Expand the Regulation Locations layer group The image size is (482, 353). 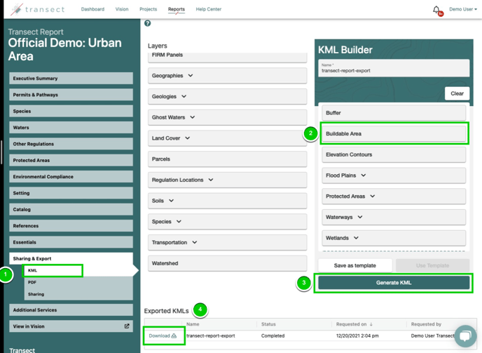tap(211, 180)
